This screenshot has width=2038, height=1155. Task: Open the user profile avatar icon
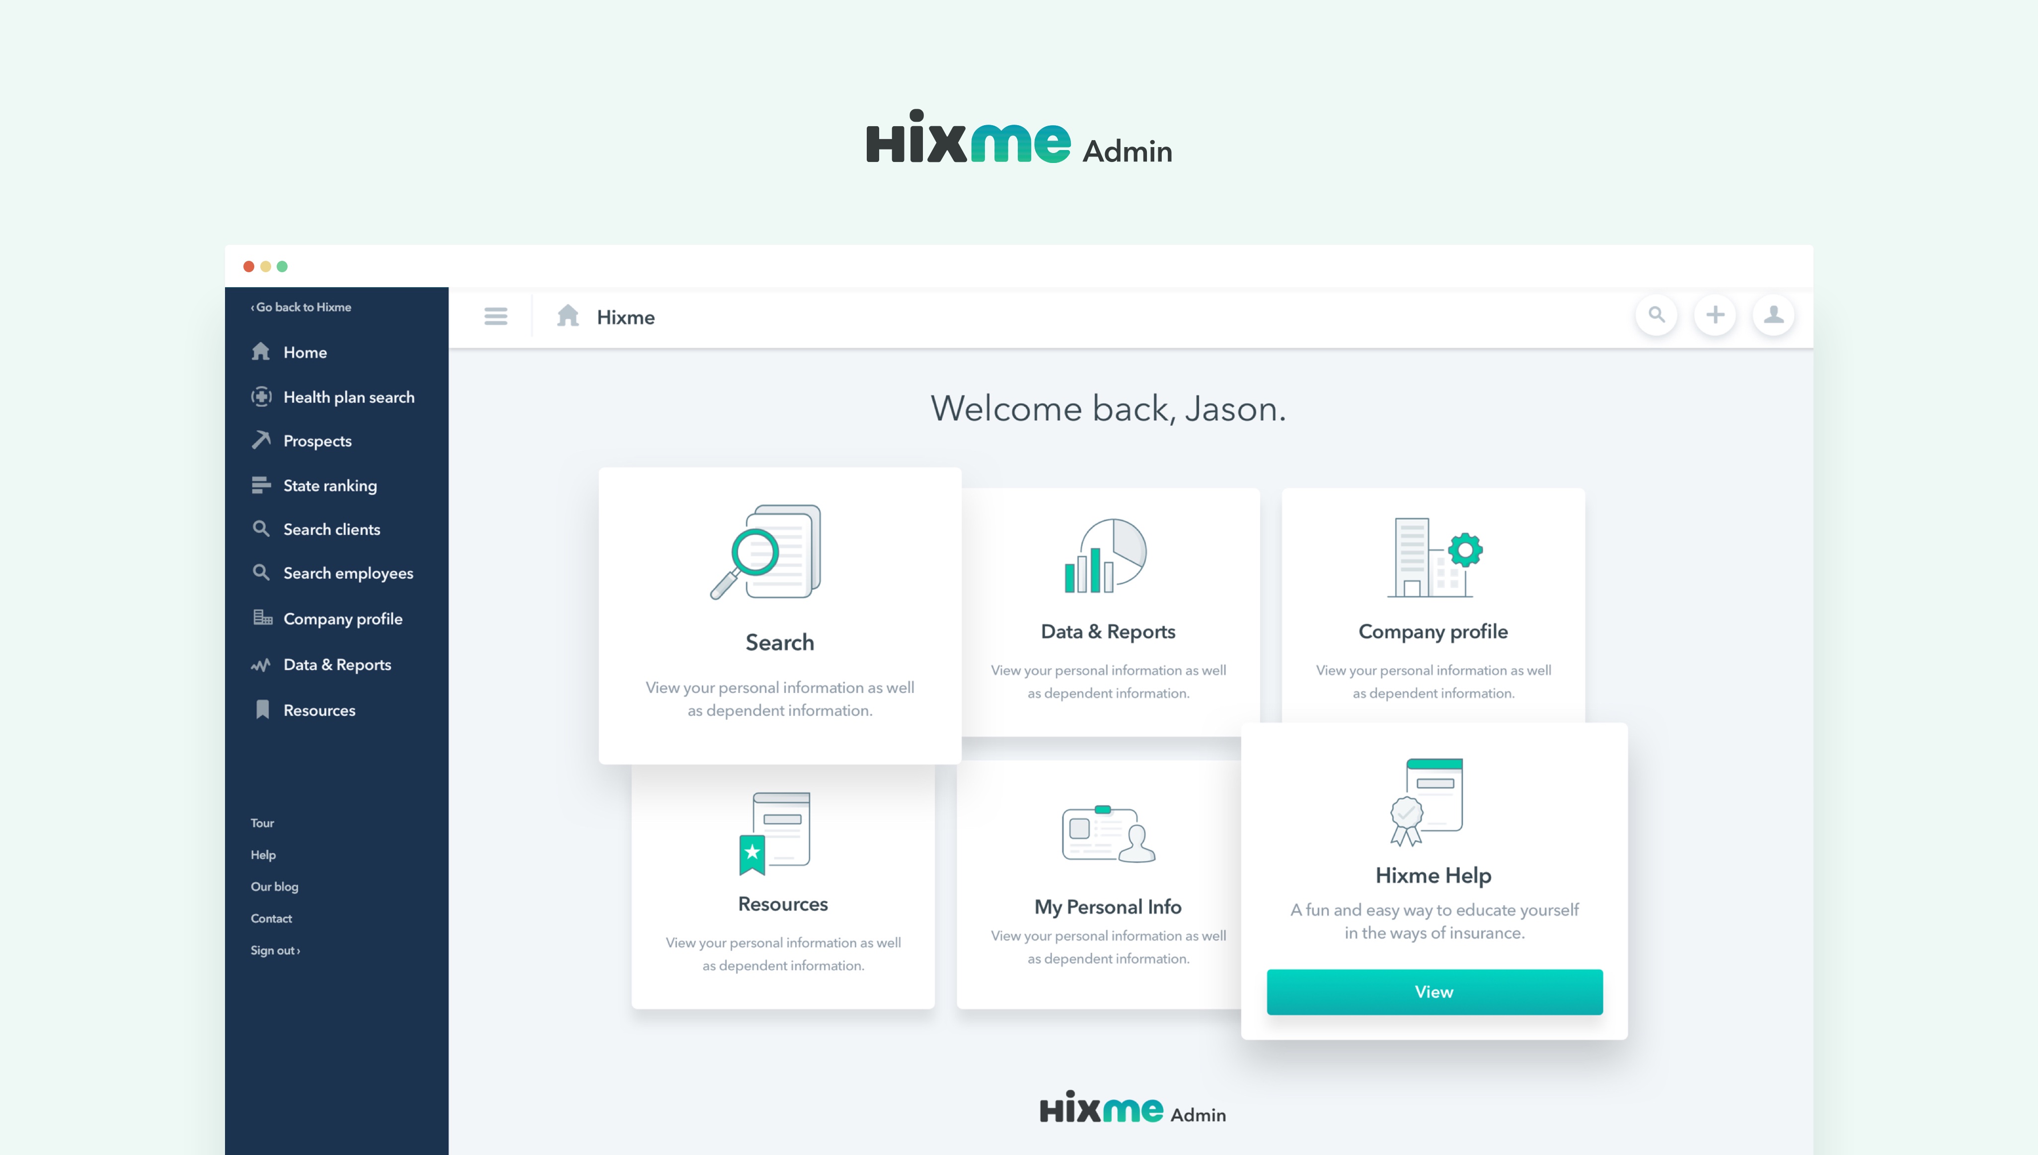1773,315
